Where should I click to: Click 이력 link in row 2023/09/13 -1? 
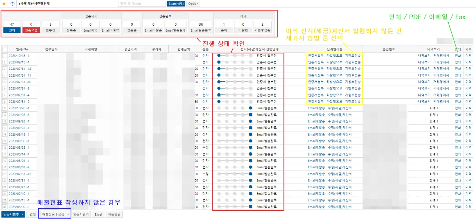pos(468,62)
